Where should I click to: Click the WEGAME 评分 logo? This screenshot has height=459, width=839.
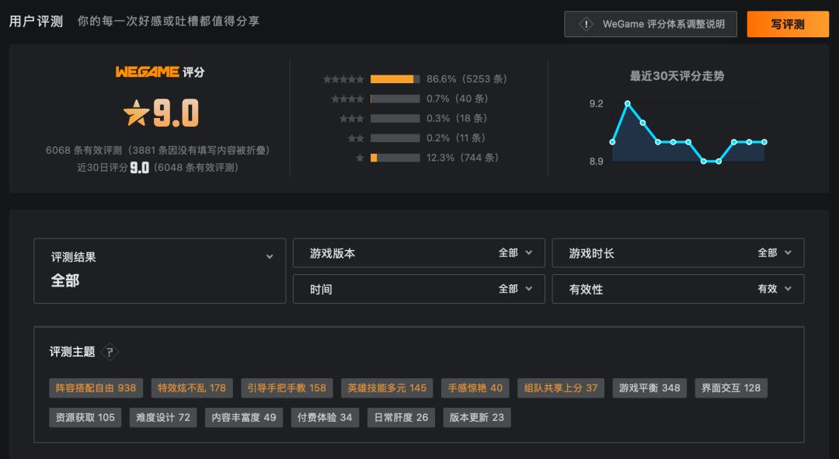click(x=160, y=71)
